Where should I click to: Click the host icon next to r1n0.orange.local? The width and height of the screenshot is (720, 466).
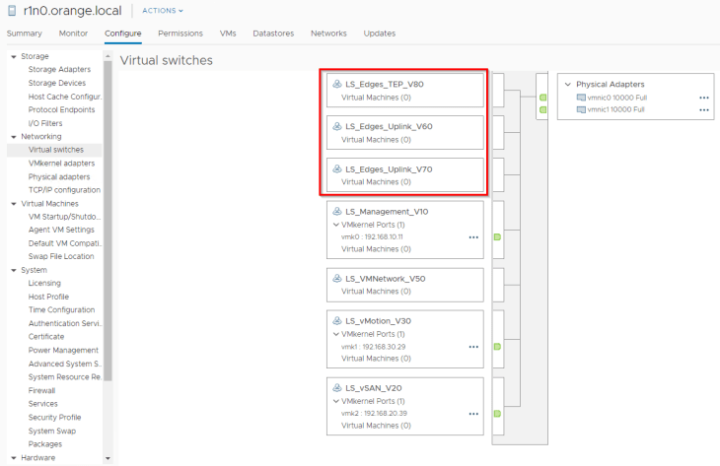pos(12,11)
